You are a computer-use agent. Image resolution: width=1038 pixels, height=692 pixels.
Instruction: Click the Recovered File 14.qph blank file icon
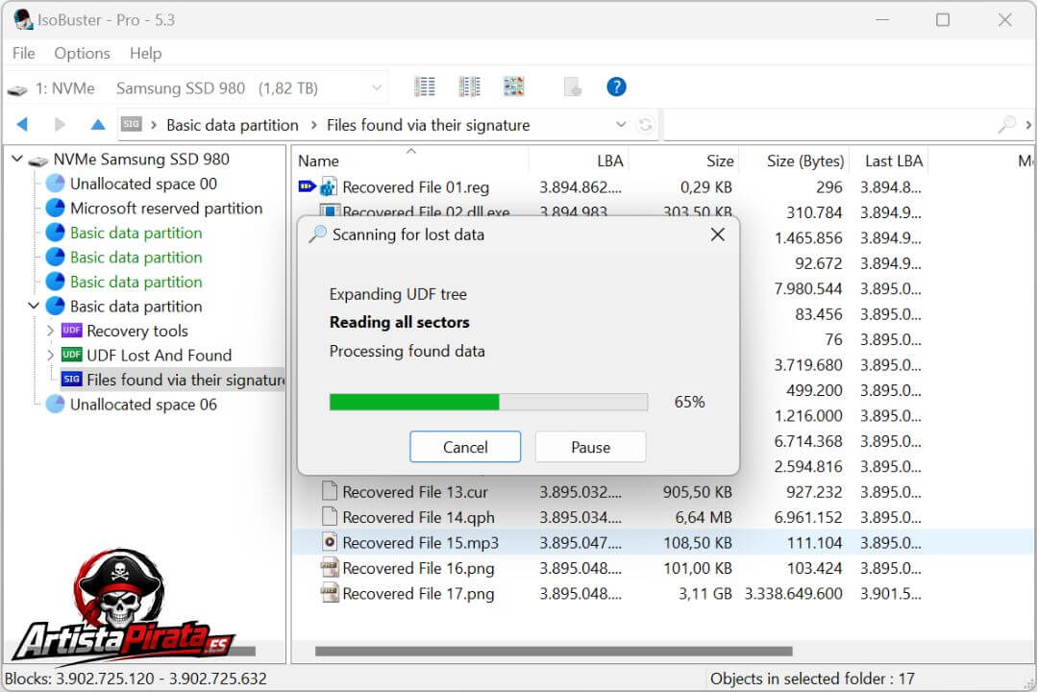tap(329, 516)
